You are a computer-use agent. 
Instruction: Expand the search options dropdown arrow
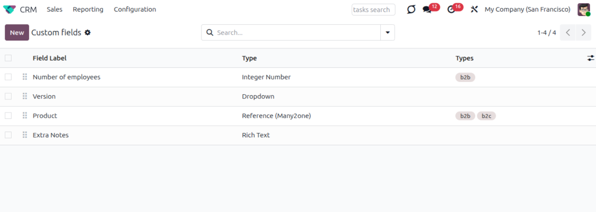coord(388,33)
